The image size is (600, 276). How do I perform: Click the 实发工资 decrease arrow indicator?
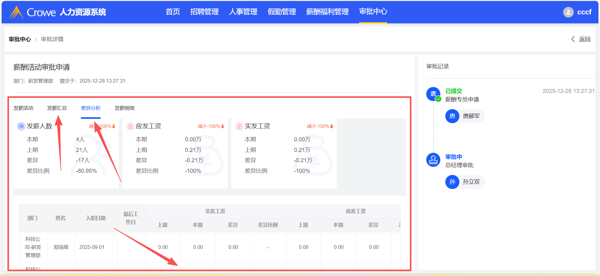pyautogui.click(x=332, y=126)
